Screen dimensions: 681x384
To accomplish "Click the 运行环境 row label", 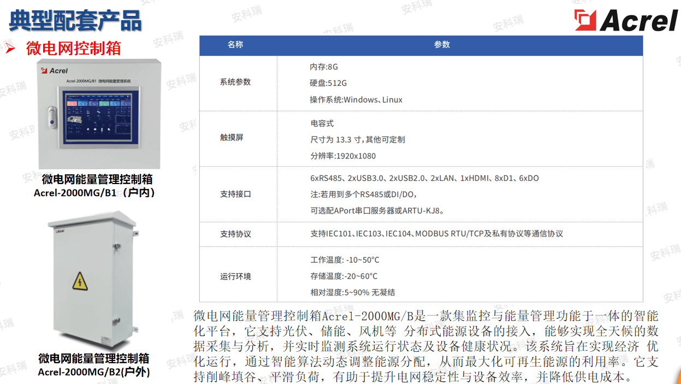I will [235, 276].
